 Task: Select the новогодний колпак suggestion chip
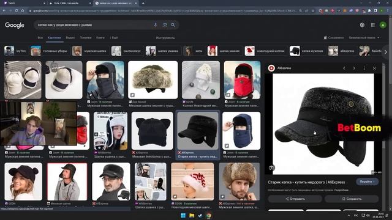(265, 51)
